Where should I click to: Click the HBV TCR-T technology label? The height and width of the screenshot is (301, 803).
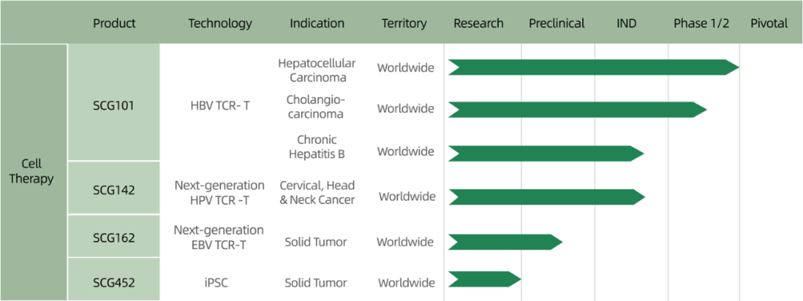pos(220,105)
